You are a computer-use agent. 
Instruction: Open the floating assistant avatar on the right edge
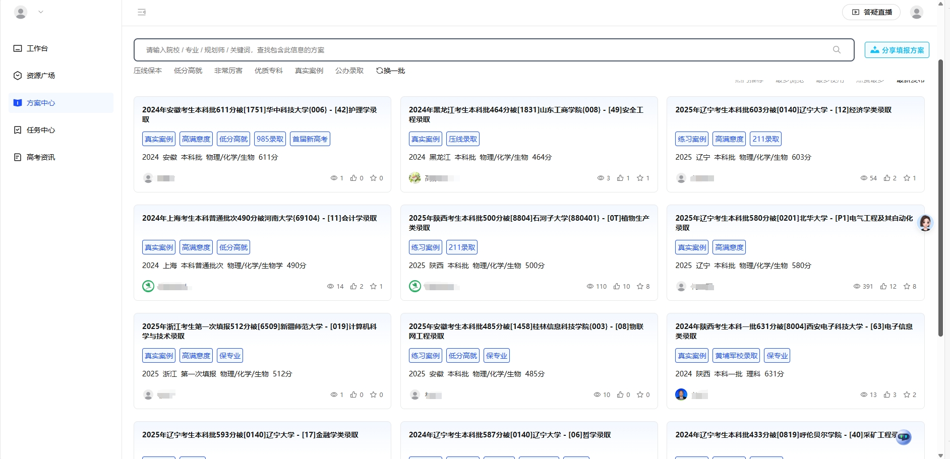[x=925, y=223]
